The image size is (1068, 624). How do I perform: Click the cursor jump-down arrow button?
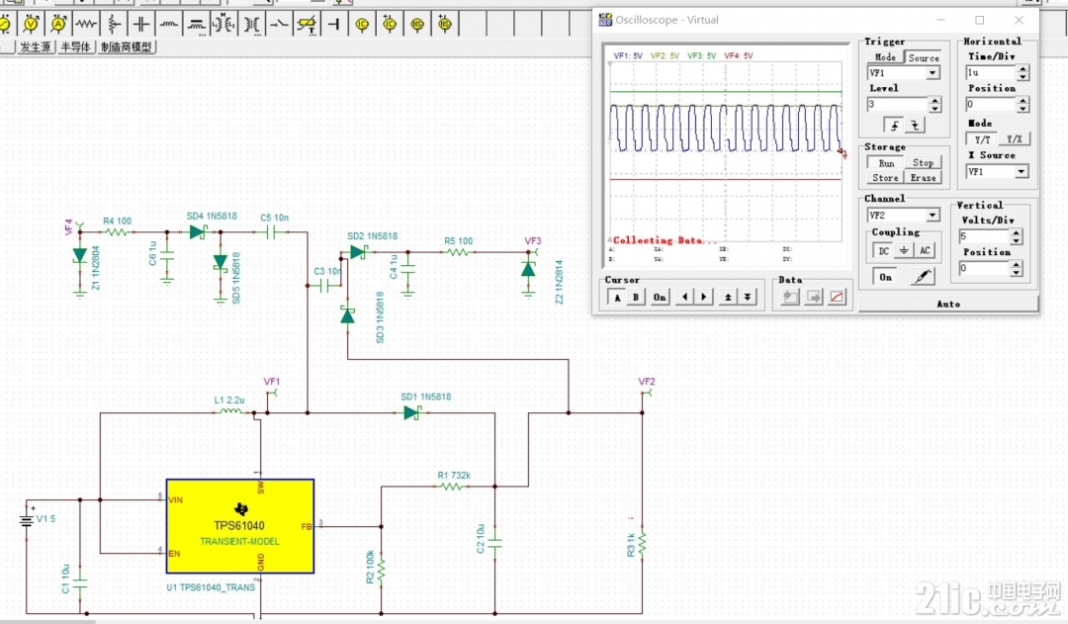tap(748, 297)
